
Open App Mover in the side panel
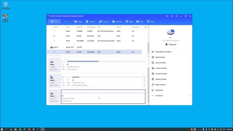coord(157,90)
